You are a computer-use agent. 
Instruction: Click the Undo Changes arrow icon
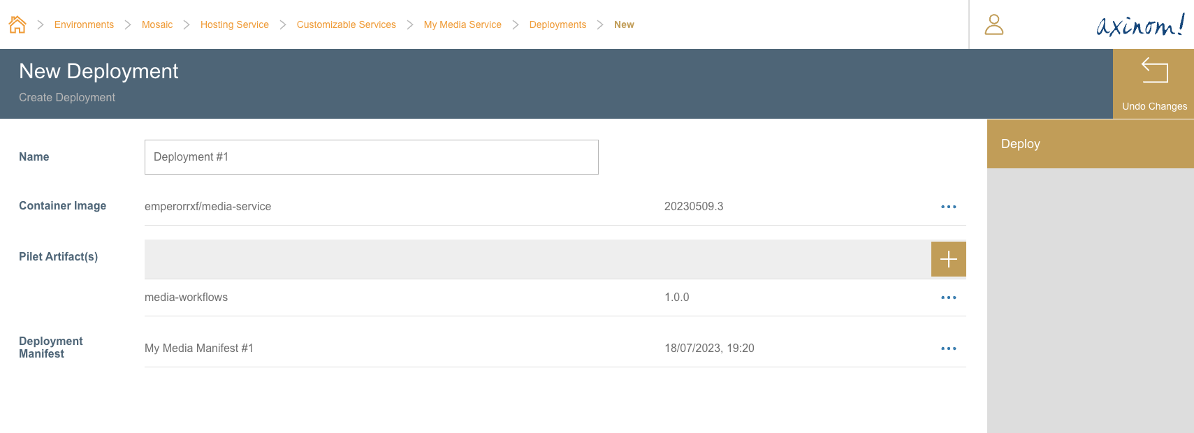click(1154, 71)
